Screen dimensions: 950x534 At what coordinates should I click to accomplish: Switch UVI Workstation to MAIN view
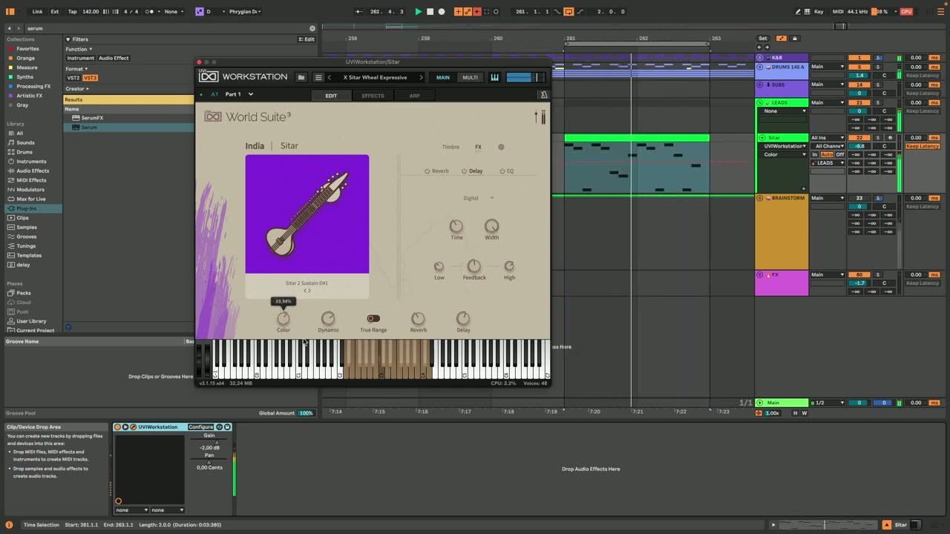[443, 77]
